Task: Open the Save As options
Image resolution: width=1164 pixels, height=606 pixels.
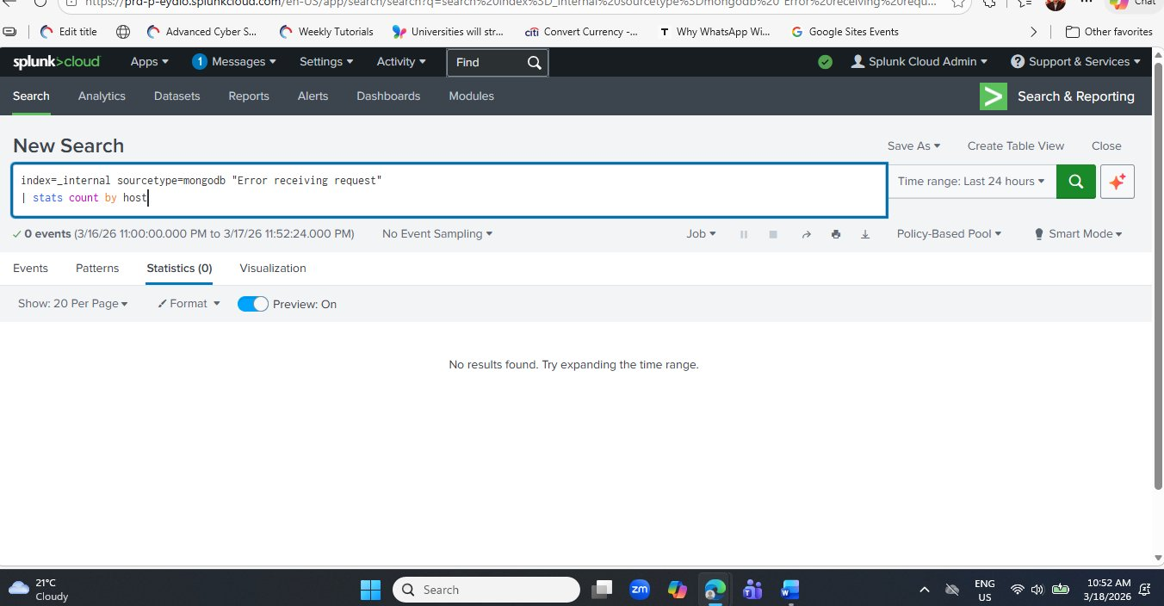Action: [x=913, y=145]
